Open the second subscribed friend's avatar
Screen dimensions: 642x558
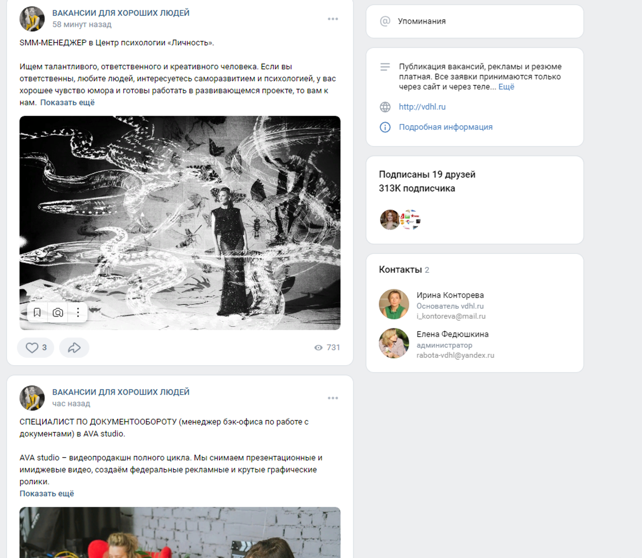tap(411, 219)
